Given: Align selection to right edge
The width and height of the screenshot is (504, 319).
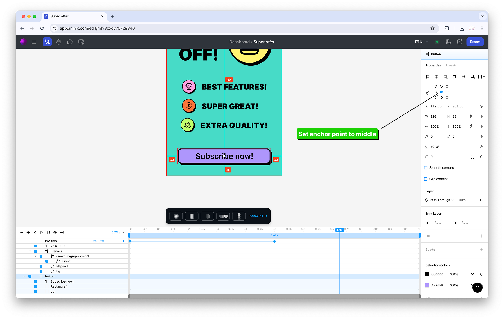Looking at the screenshot, I should tap(445, 77).
